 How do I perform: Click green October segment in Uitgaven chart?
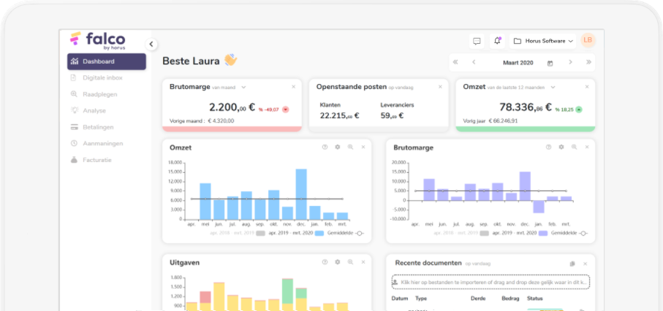(287, 291)
